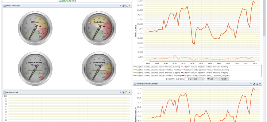Click the Interface Bandwidth Utilization panel title
Viewport: 267px width, 122px height.
pyautogui.click(x=147, y=84)
